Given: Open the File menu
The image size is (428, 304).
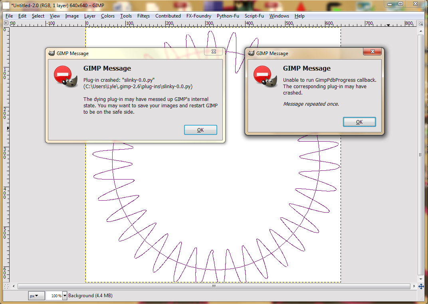Looking at the screenshot, I should pyautogui.click(x=9, y=16).
